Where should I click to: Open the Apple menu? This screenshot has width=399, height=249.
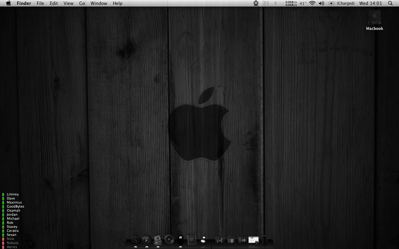pyautogui.click(x=8, y=3)
